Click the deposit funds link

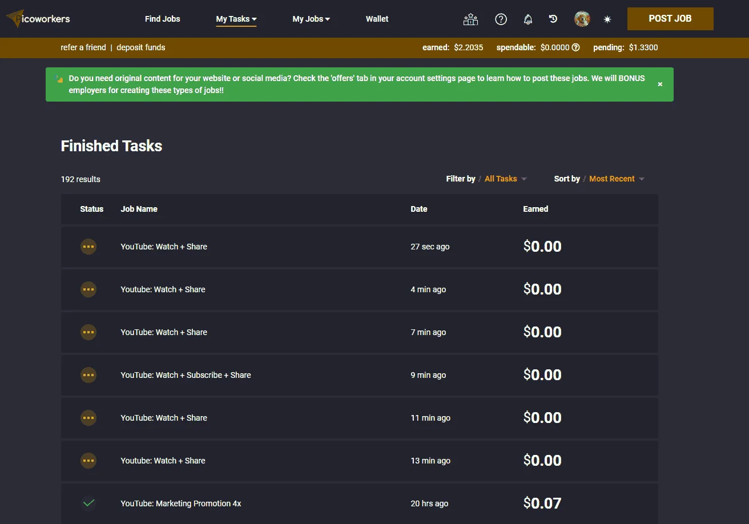pyautogui.click(x=141, y=47)
